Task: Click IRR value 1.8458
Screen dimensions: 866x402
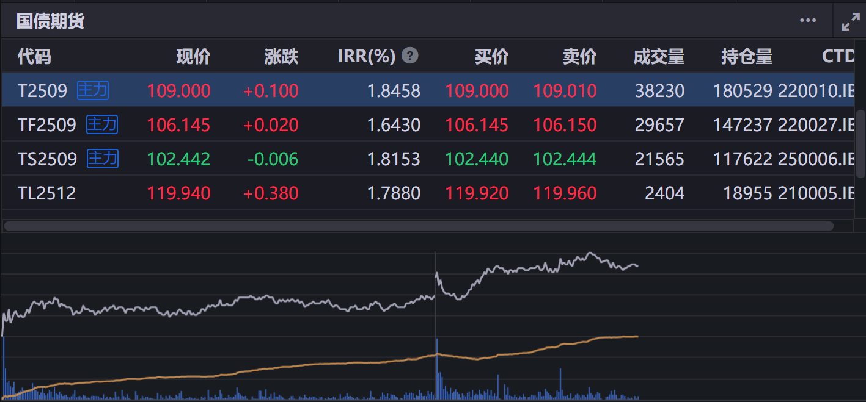Action: (394, 92)
